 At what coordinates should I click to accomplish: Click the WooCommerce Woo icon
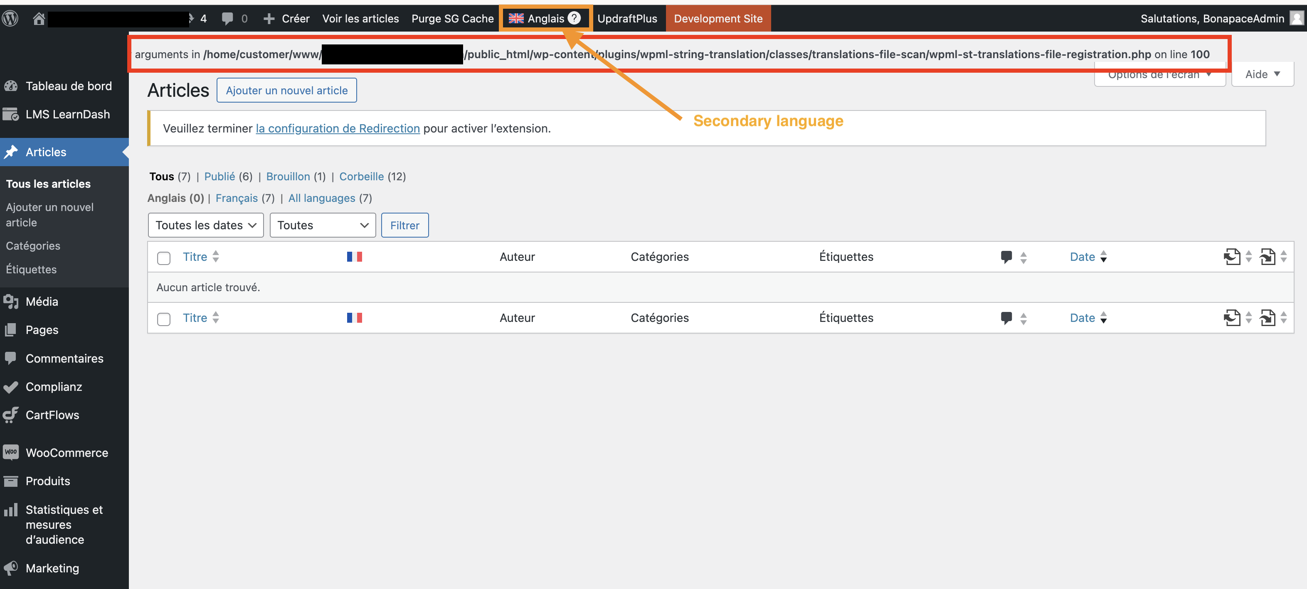coord(11,453)
